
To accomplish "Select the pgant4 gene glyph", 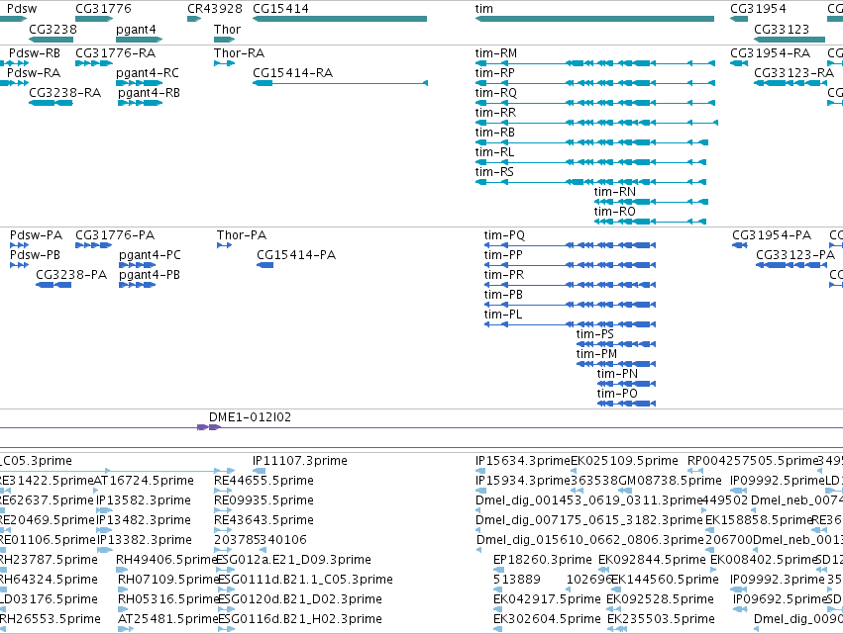I will coord(140,40).
